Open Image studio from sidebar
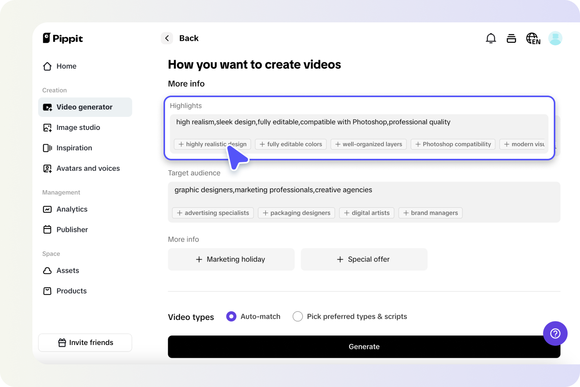This screenshot has height=387, width=580. (78, 128)
